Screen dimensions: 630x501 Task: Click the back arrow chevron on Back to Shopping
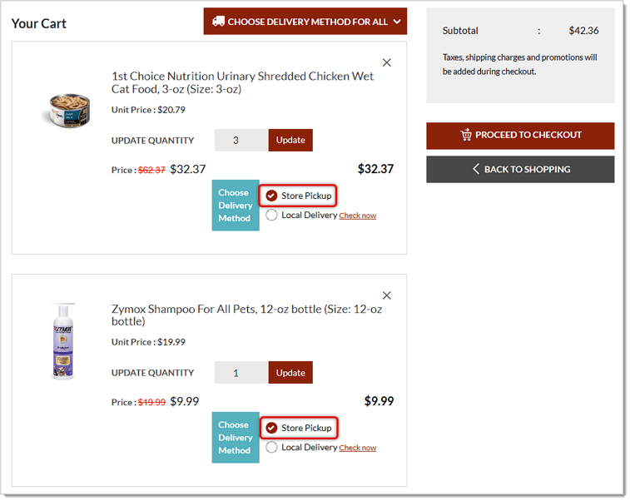tap(476, 169)
